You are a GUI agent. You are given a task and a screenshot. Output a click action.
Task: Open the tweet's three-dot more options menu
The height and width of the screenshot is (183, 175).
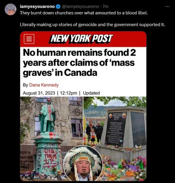[x=167, y=7]
